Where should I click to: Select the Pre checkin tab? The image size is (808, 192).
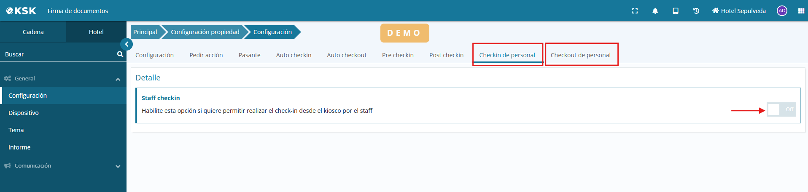(x=398, y=55)
